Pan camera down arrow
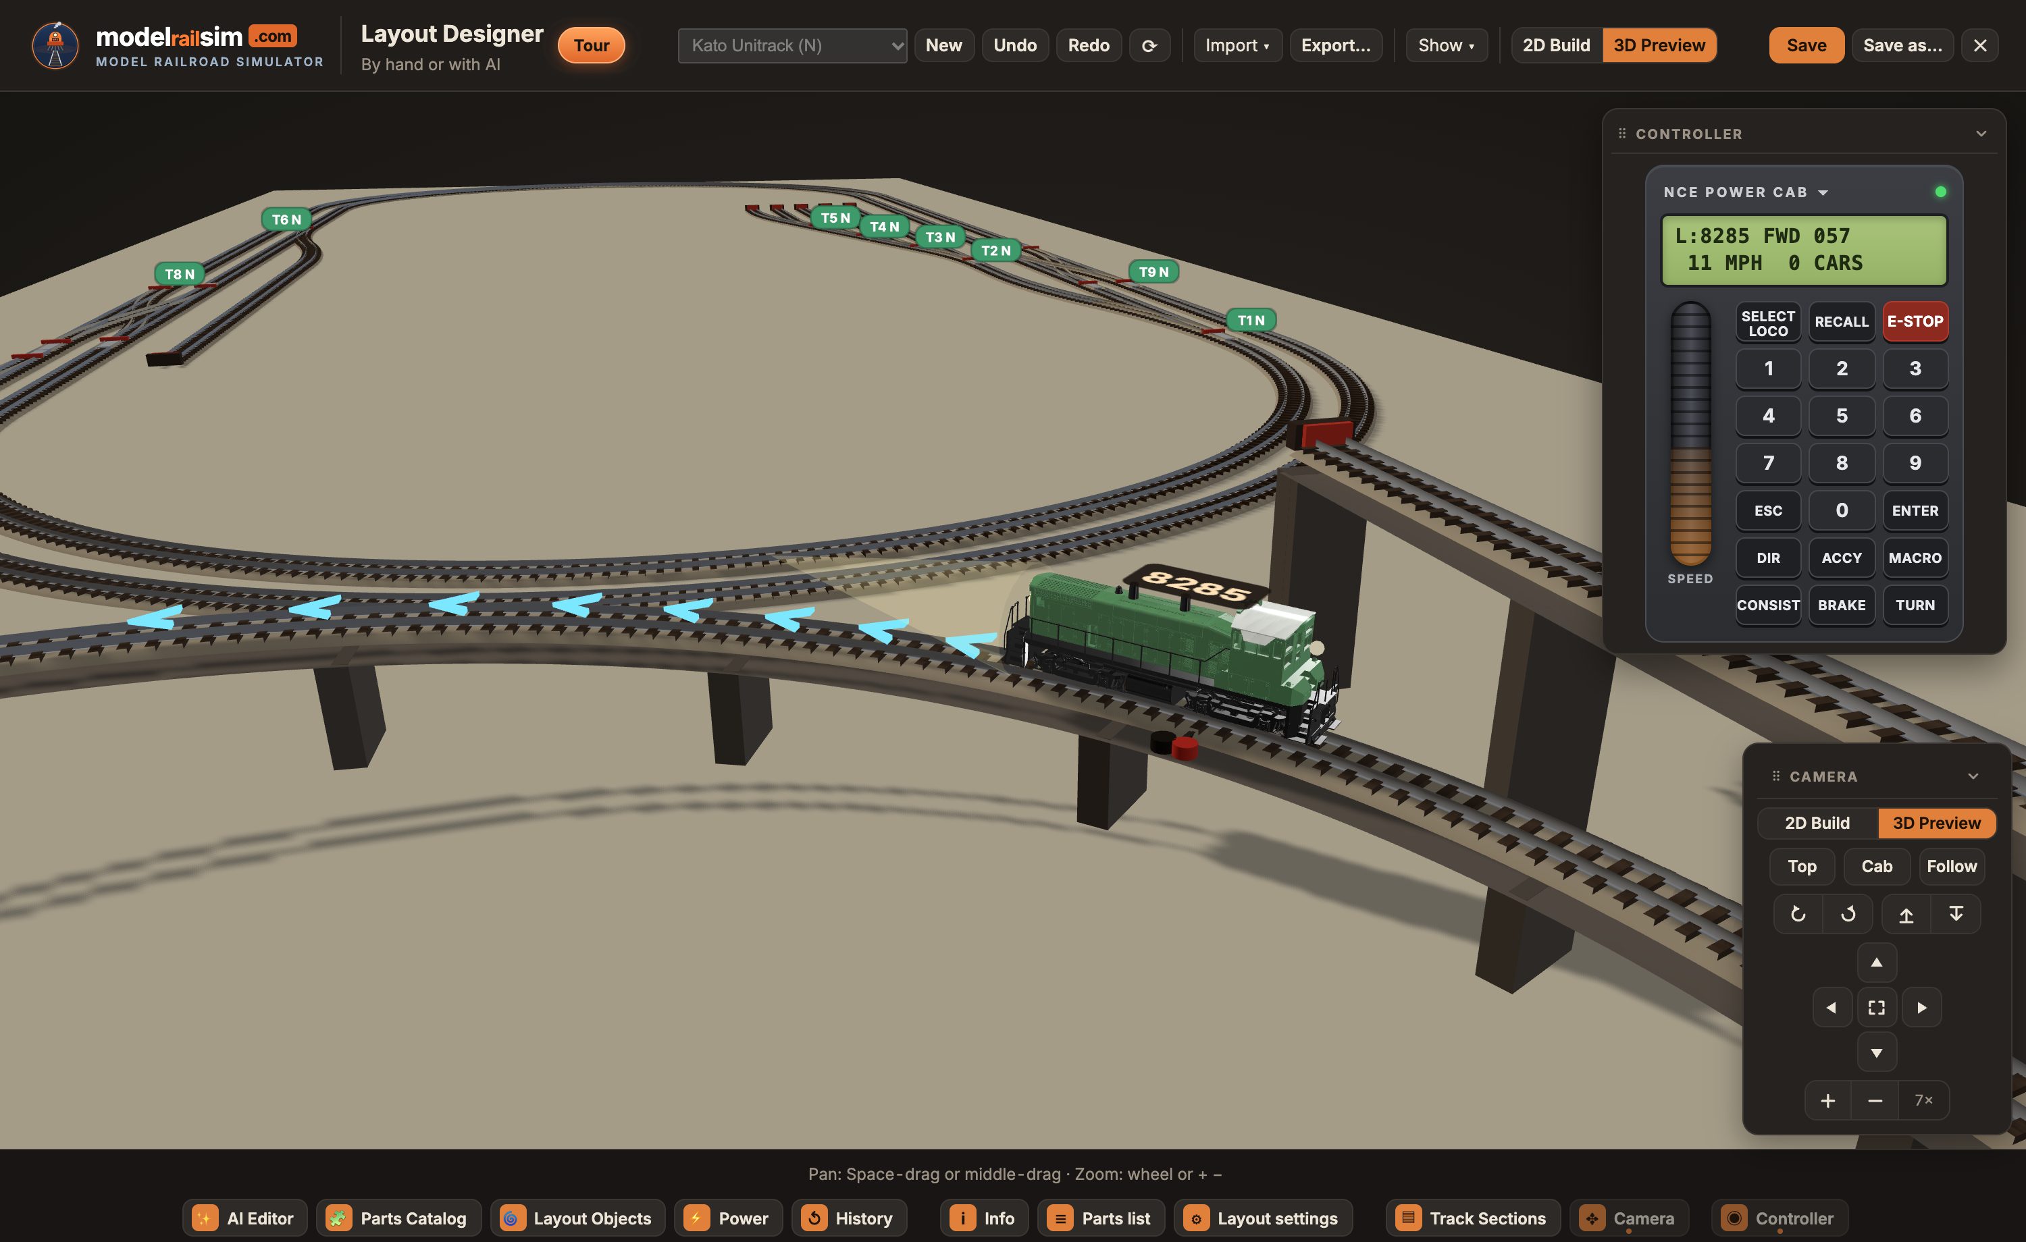This screenshot has width=2026, height=1242. [1876, 1052]
